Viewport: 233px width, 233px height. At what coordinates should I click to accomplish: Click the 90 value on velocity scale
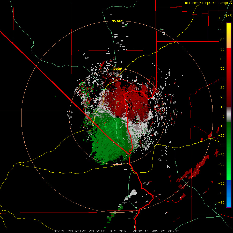click(x=222, y=30)
